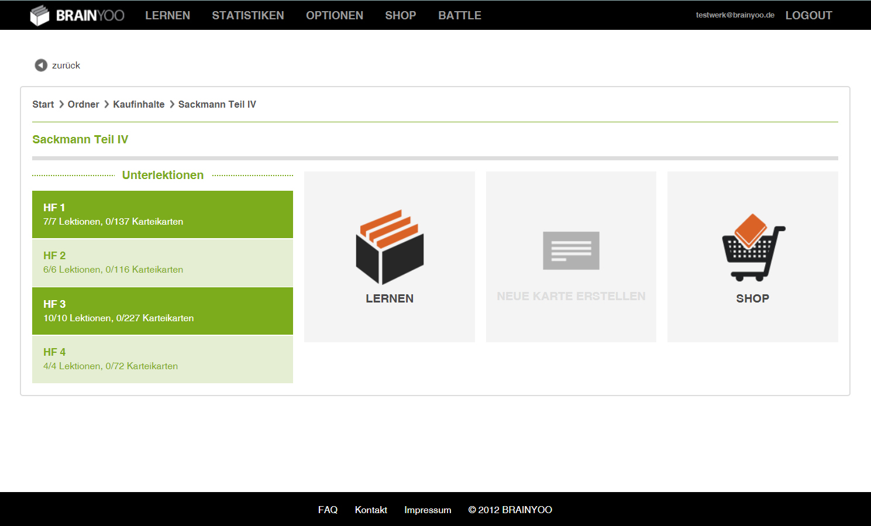Click the round back arrow icon
Screen dimensions: 871x526
tap(41, 65)
